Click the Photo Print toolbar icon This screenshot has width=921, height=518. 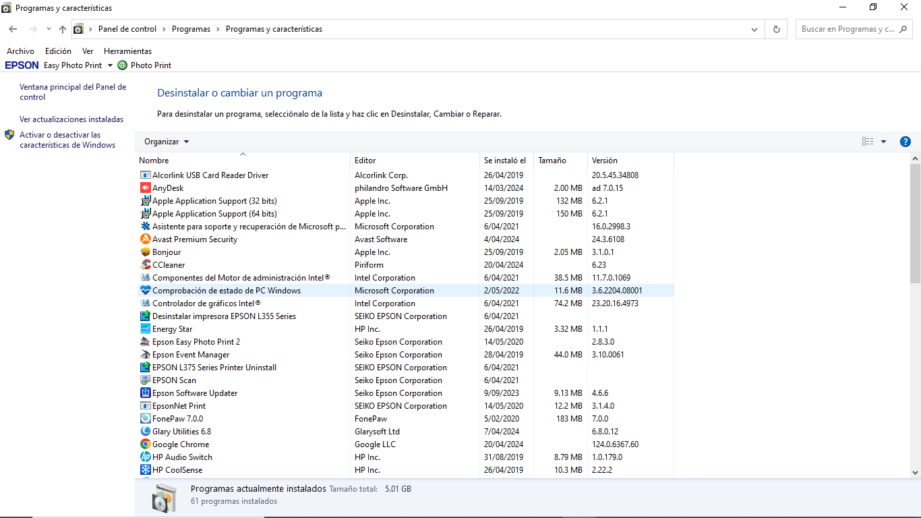122,65
